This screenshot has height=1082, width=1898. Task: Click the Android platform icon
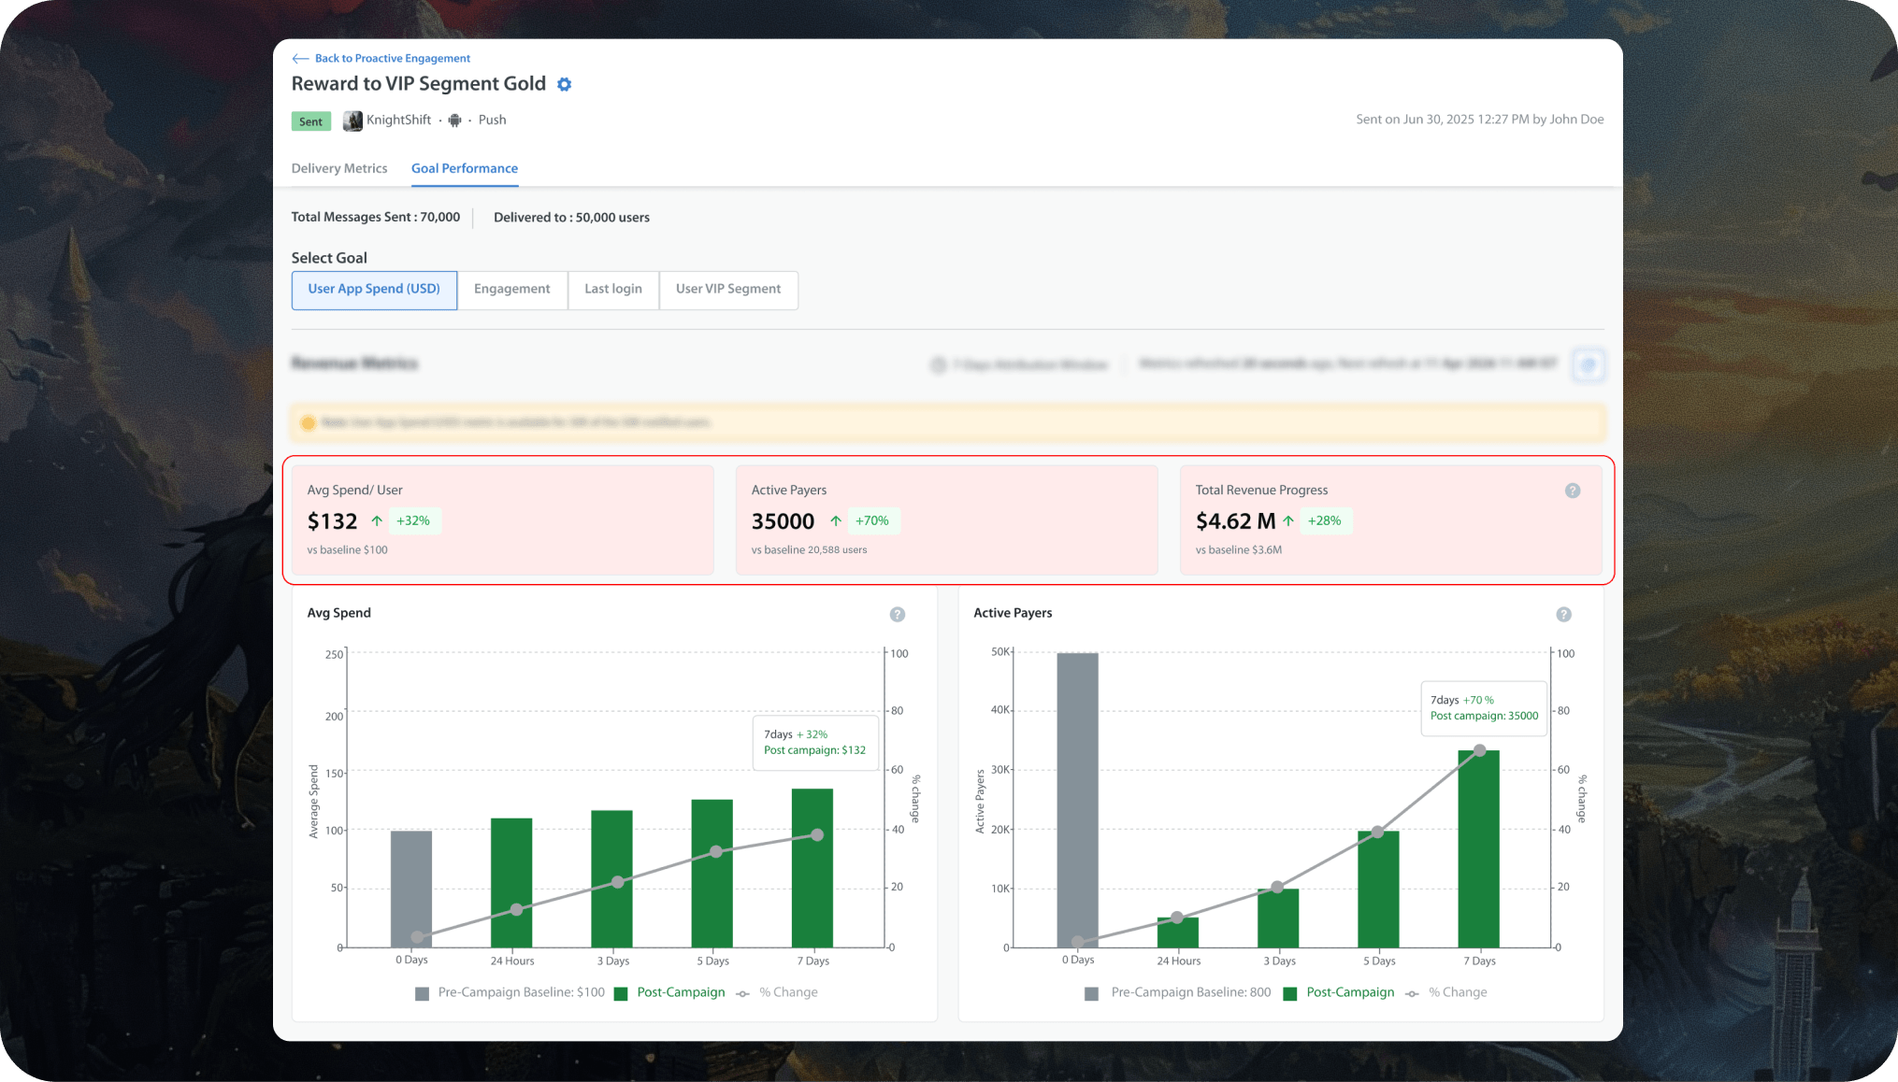(455, 121)
